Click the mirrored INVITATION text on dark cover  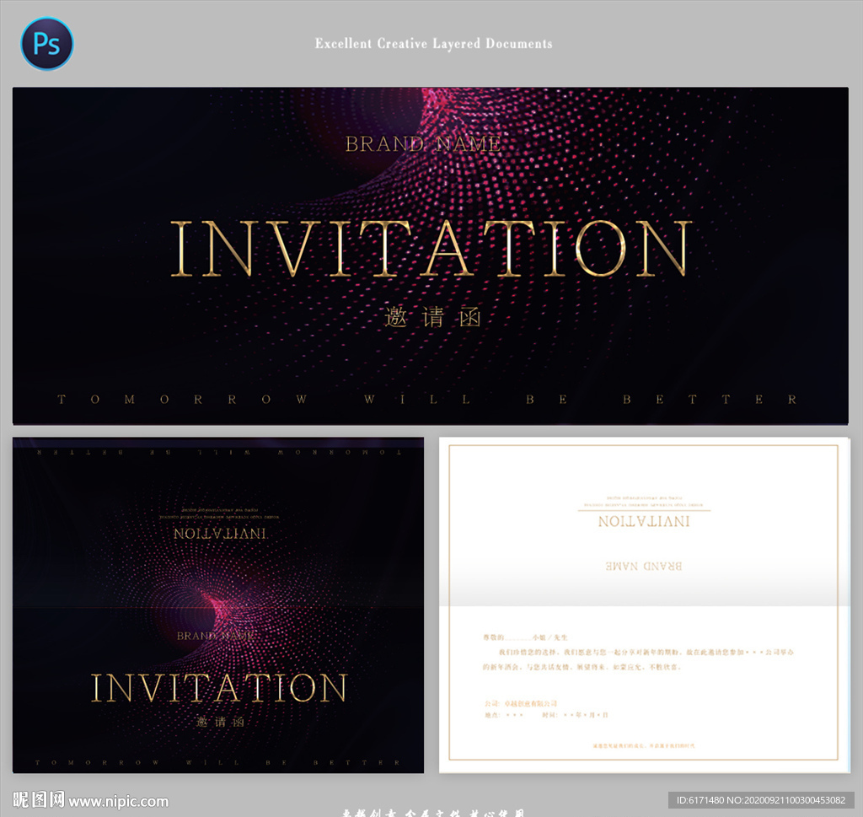[x=220, y=534]
